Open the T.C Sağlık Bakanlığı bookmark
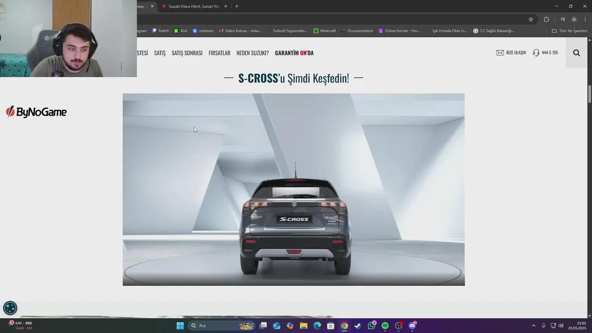592x333 pixels. point(493,31)
